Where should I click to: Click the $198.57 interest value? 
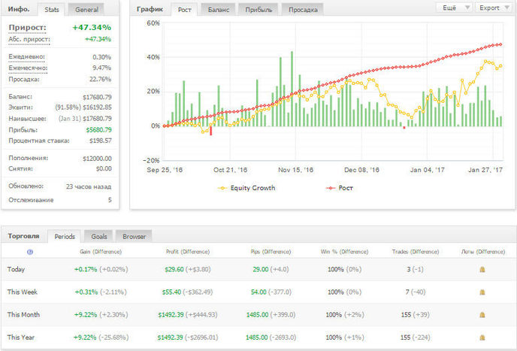coord(101,141)
